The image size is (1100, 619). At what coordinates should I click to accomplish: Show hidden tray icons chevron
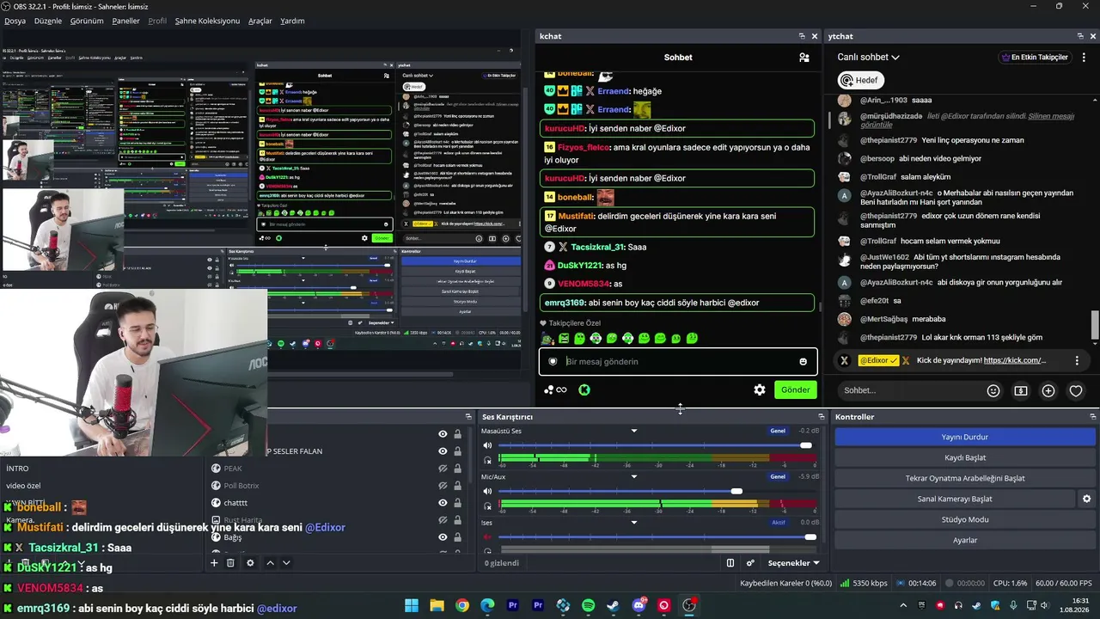[902, 605]
